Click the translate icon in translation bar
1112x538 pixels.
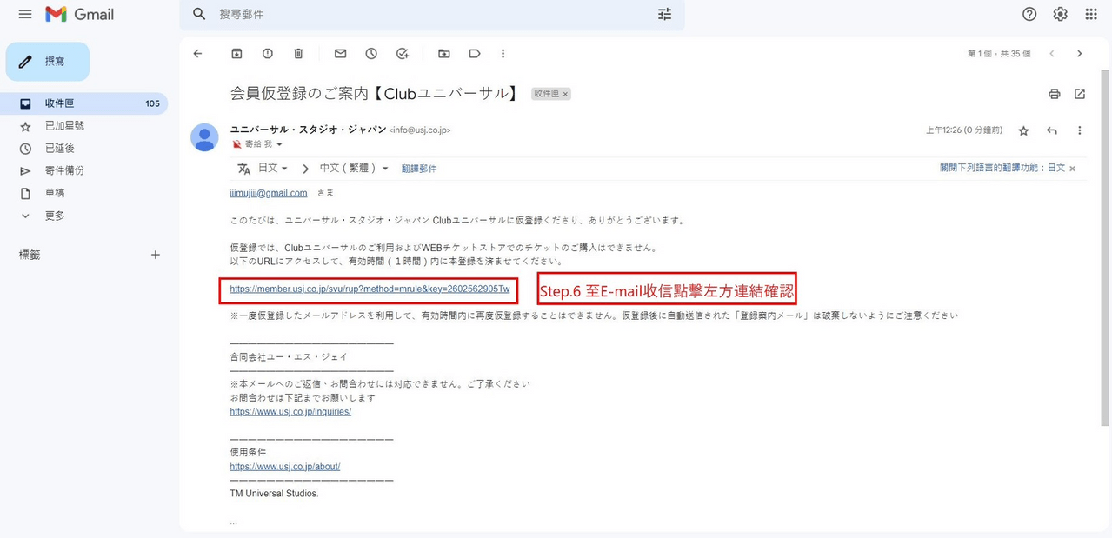[244, 169]
